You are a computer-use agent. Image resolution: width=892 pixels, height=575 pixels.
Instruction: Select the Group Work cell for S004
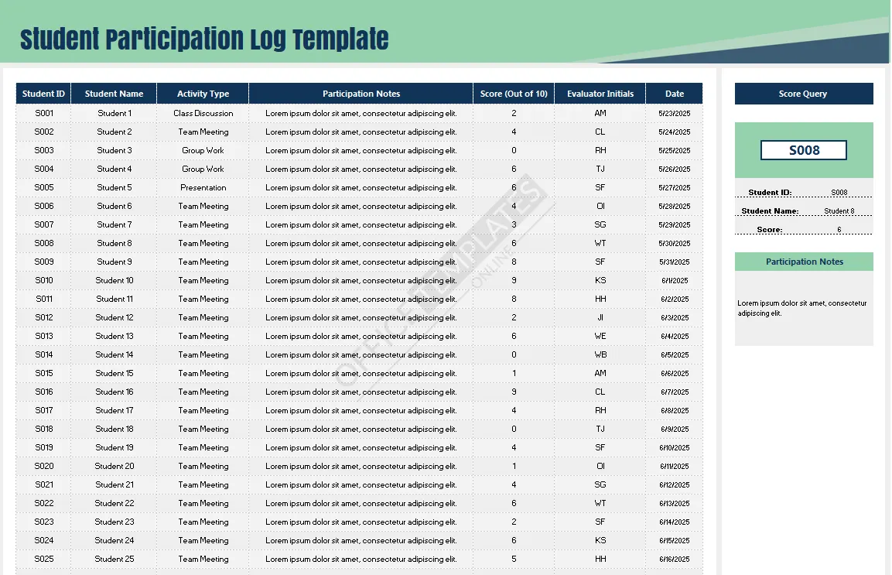(203, 169)
